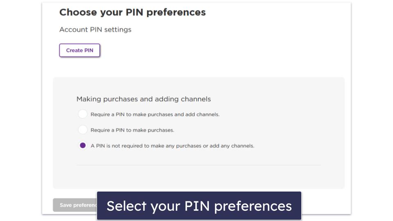Viewport: 393px width, 221px height.
Task: Click the Create PIN button
Action: click(x=79, y=50)
